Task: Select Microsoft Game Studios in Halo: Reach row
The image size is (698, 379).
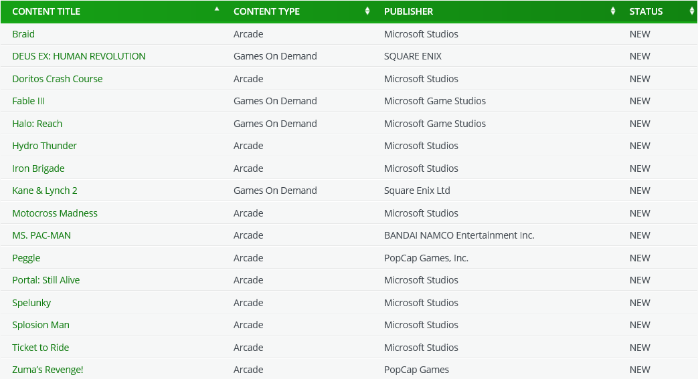Action: (435, 124)
